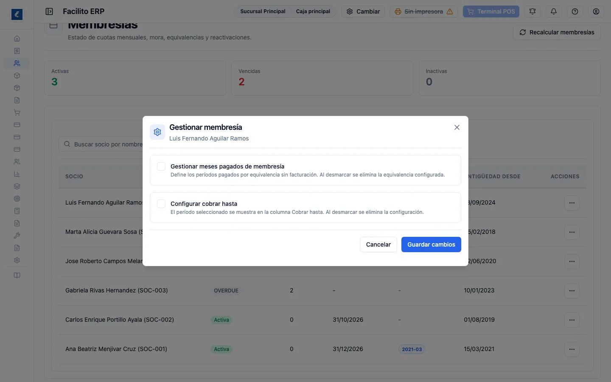Click the Cambiar branch button
This screenshot has height=382, width=611.
[363, 11]
